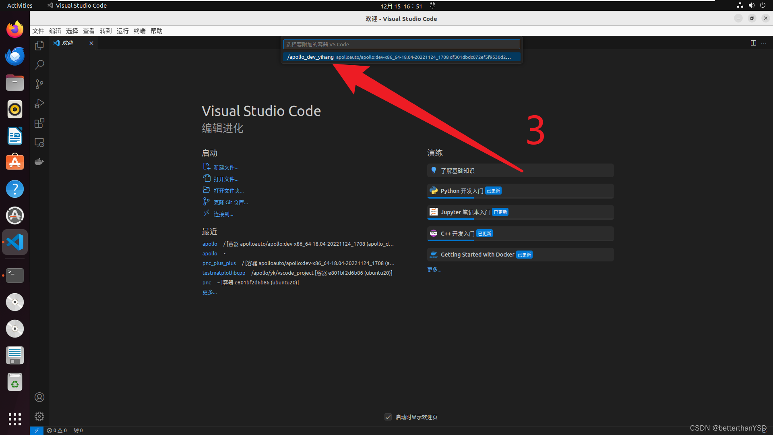Open the Source Control view icon
Screen dimensions: 773x435
[x=39, y=84]
